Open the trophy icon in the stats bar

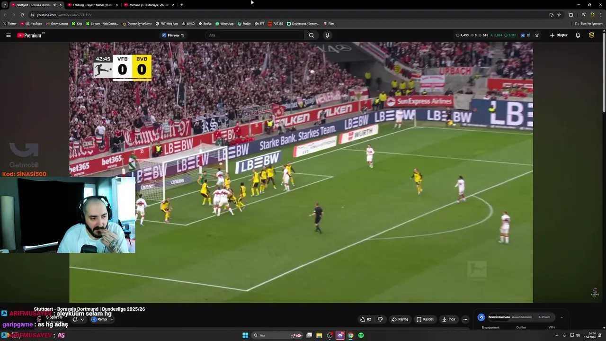point(537,35)
